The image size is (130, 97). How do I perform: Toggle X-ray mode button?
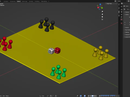(x=89, y=96)
